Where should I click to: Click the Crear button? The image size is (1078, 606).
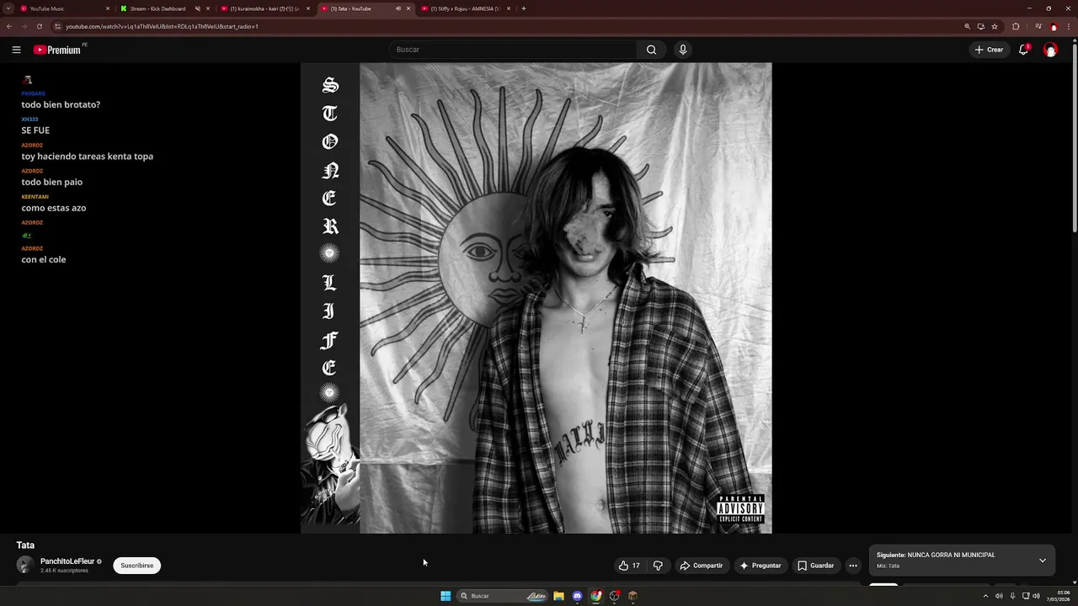tap(989, 50)
